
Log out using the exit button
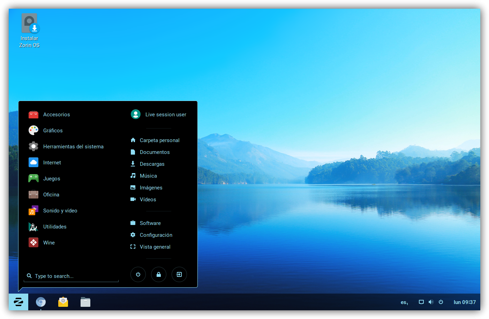tap(179, 274)
